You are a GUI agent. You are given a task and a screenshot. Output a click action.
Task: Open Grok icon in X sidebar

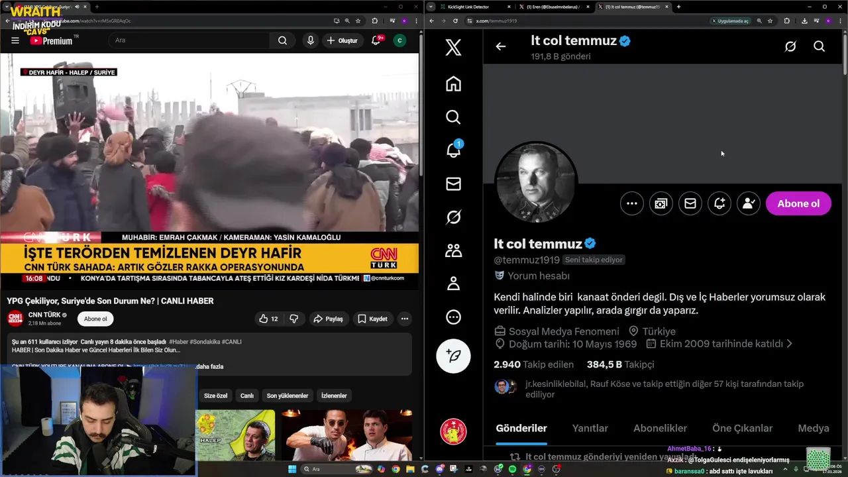click(453, 217)
